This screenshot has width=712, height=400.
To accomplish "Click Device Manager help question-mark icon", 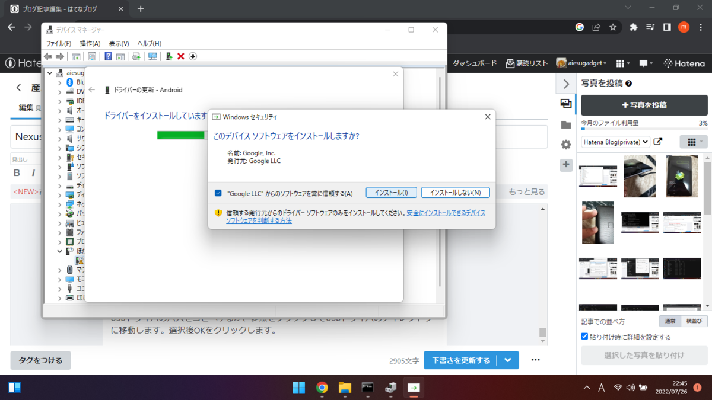I will click(108, 56).
